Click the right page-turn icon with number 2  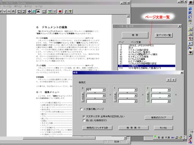pos(23,12)
